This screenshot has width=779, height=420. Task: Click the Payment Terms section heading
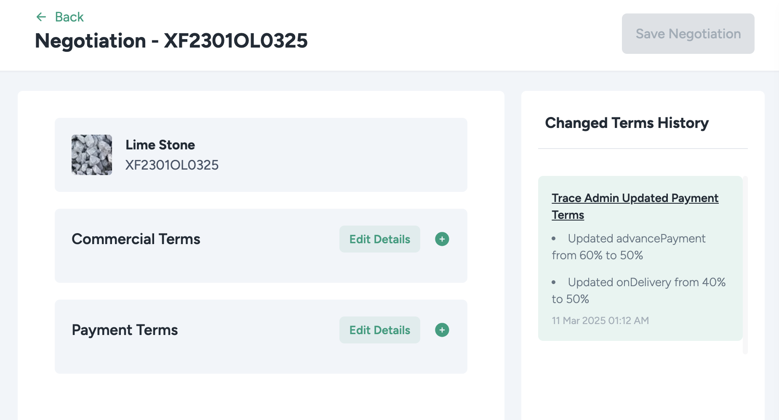(x=125, y=330)
